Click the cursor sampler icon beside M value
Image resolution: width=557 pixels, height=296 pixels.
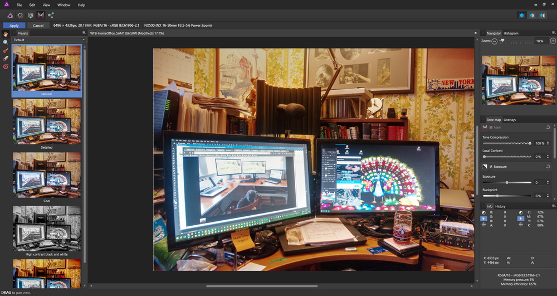(x=521, y=219)
